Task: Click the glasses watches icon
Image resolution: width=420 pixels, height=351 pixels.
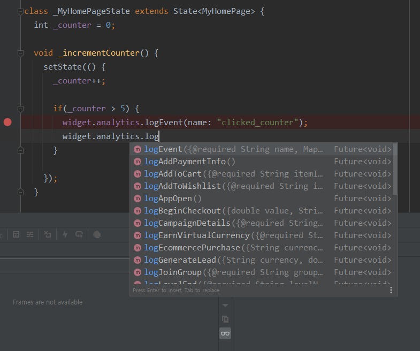Action: [x=225, y=333]
